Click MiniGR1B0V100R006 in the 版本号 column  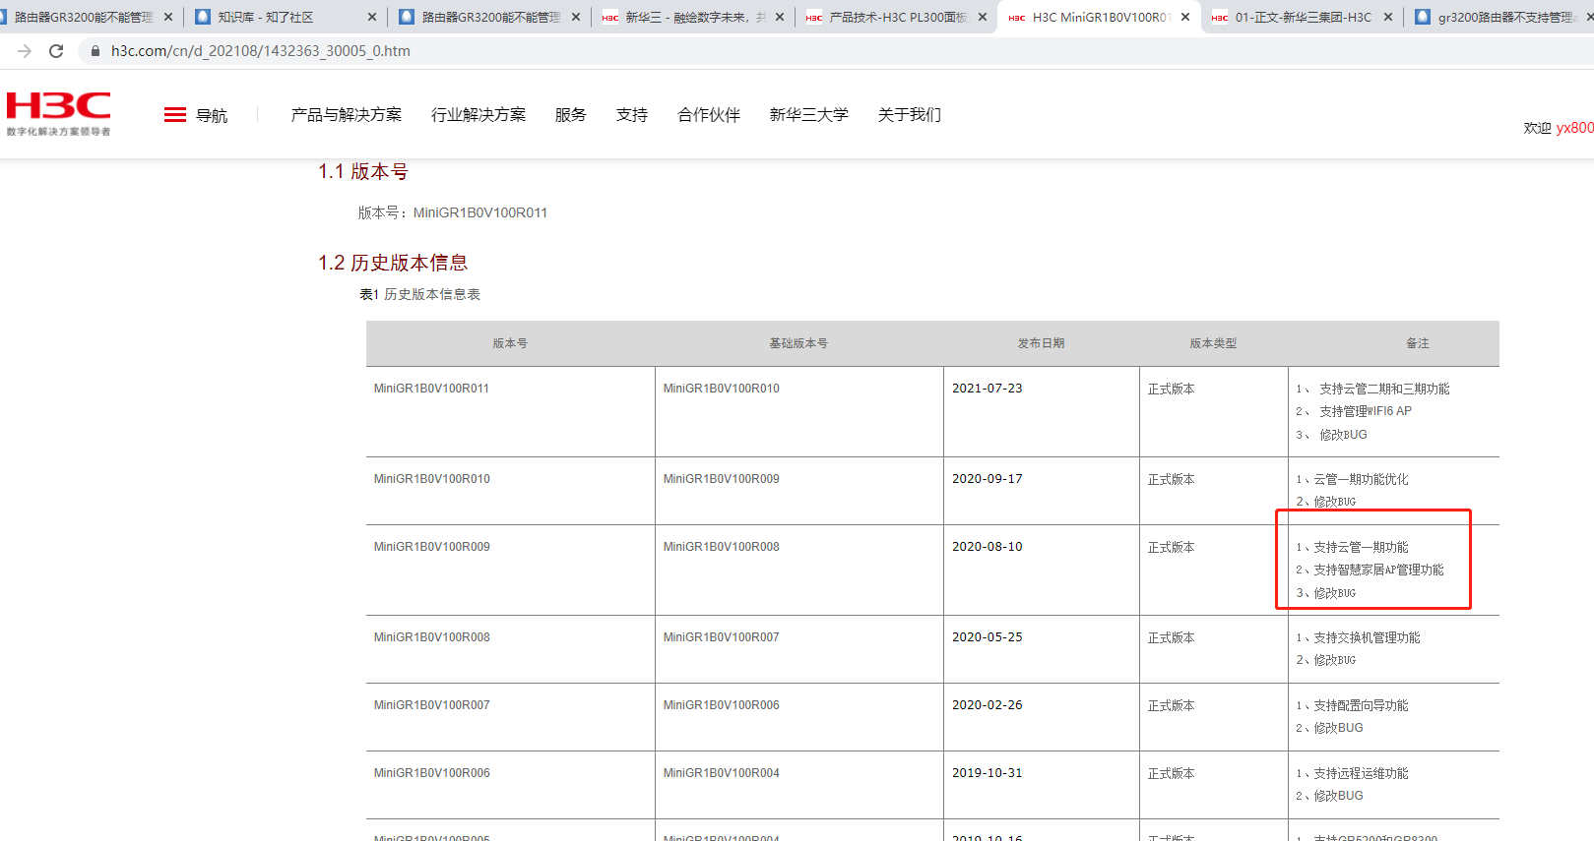click(431, 773)
